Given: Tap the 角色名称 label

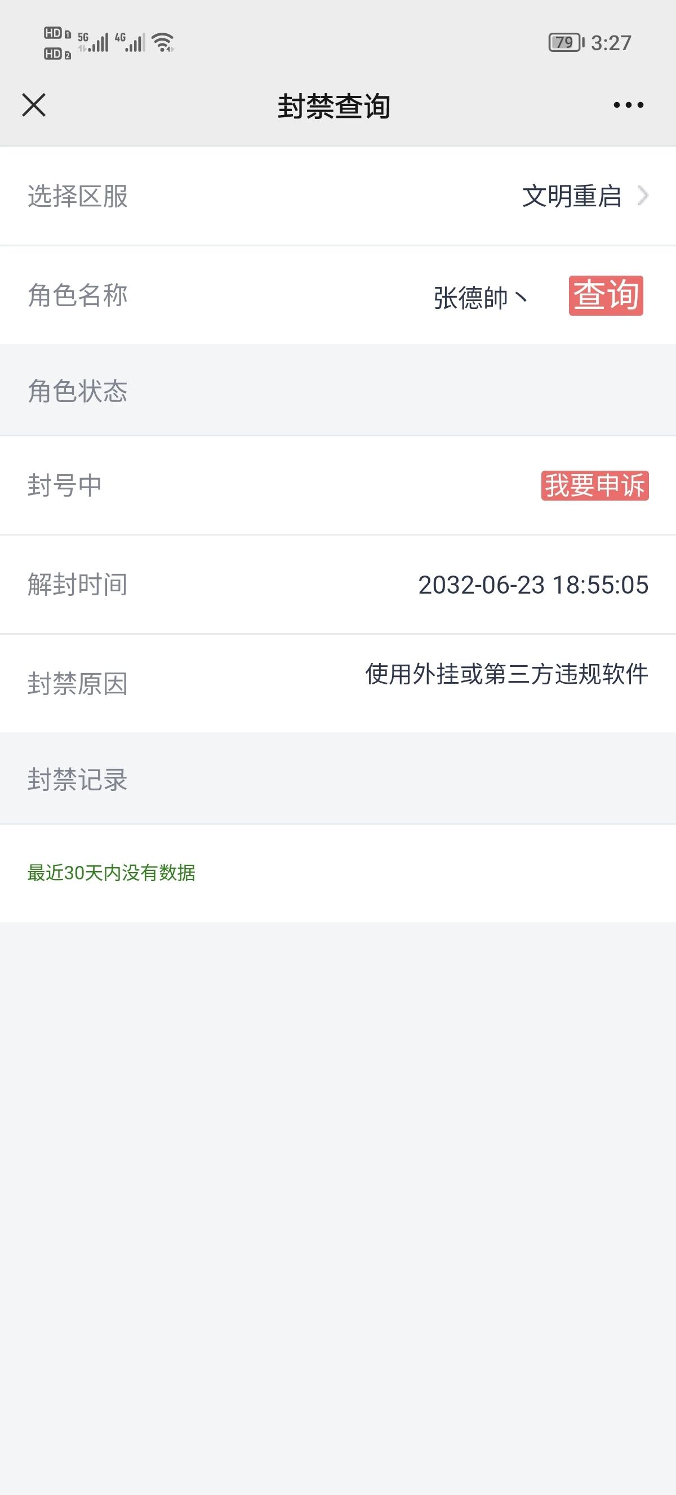Looking at the screenshot, I should pos(78,295).
